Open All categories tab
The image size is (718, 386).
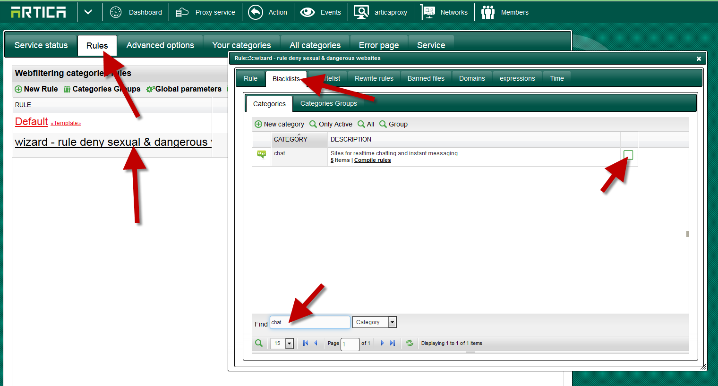315,45
